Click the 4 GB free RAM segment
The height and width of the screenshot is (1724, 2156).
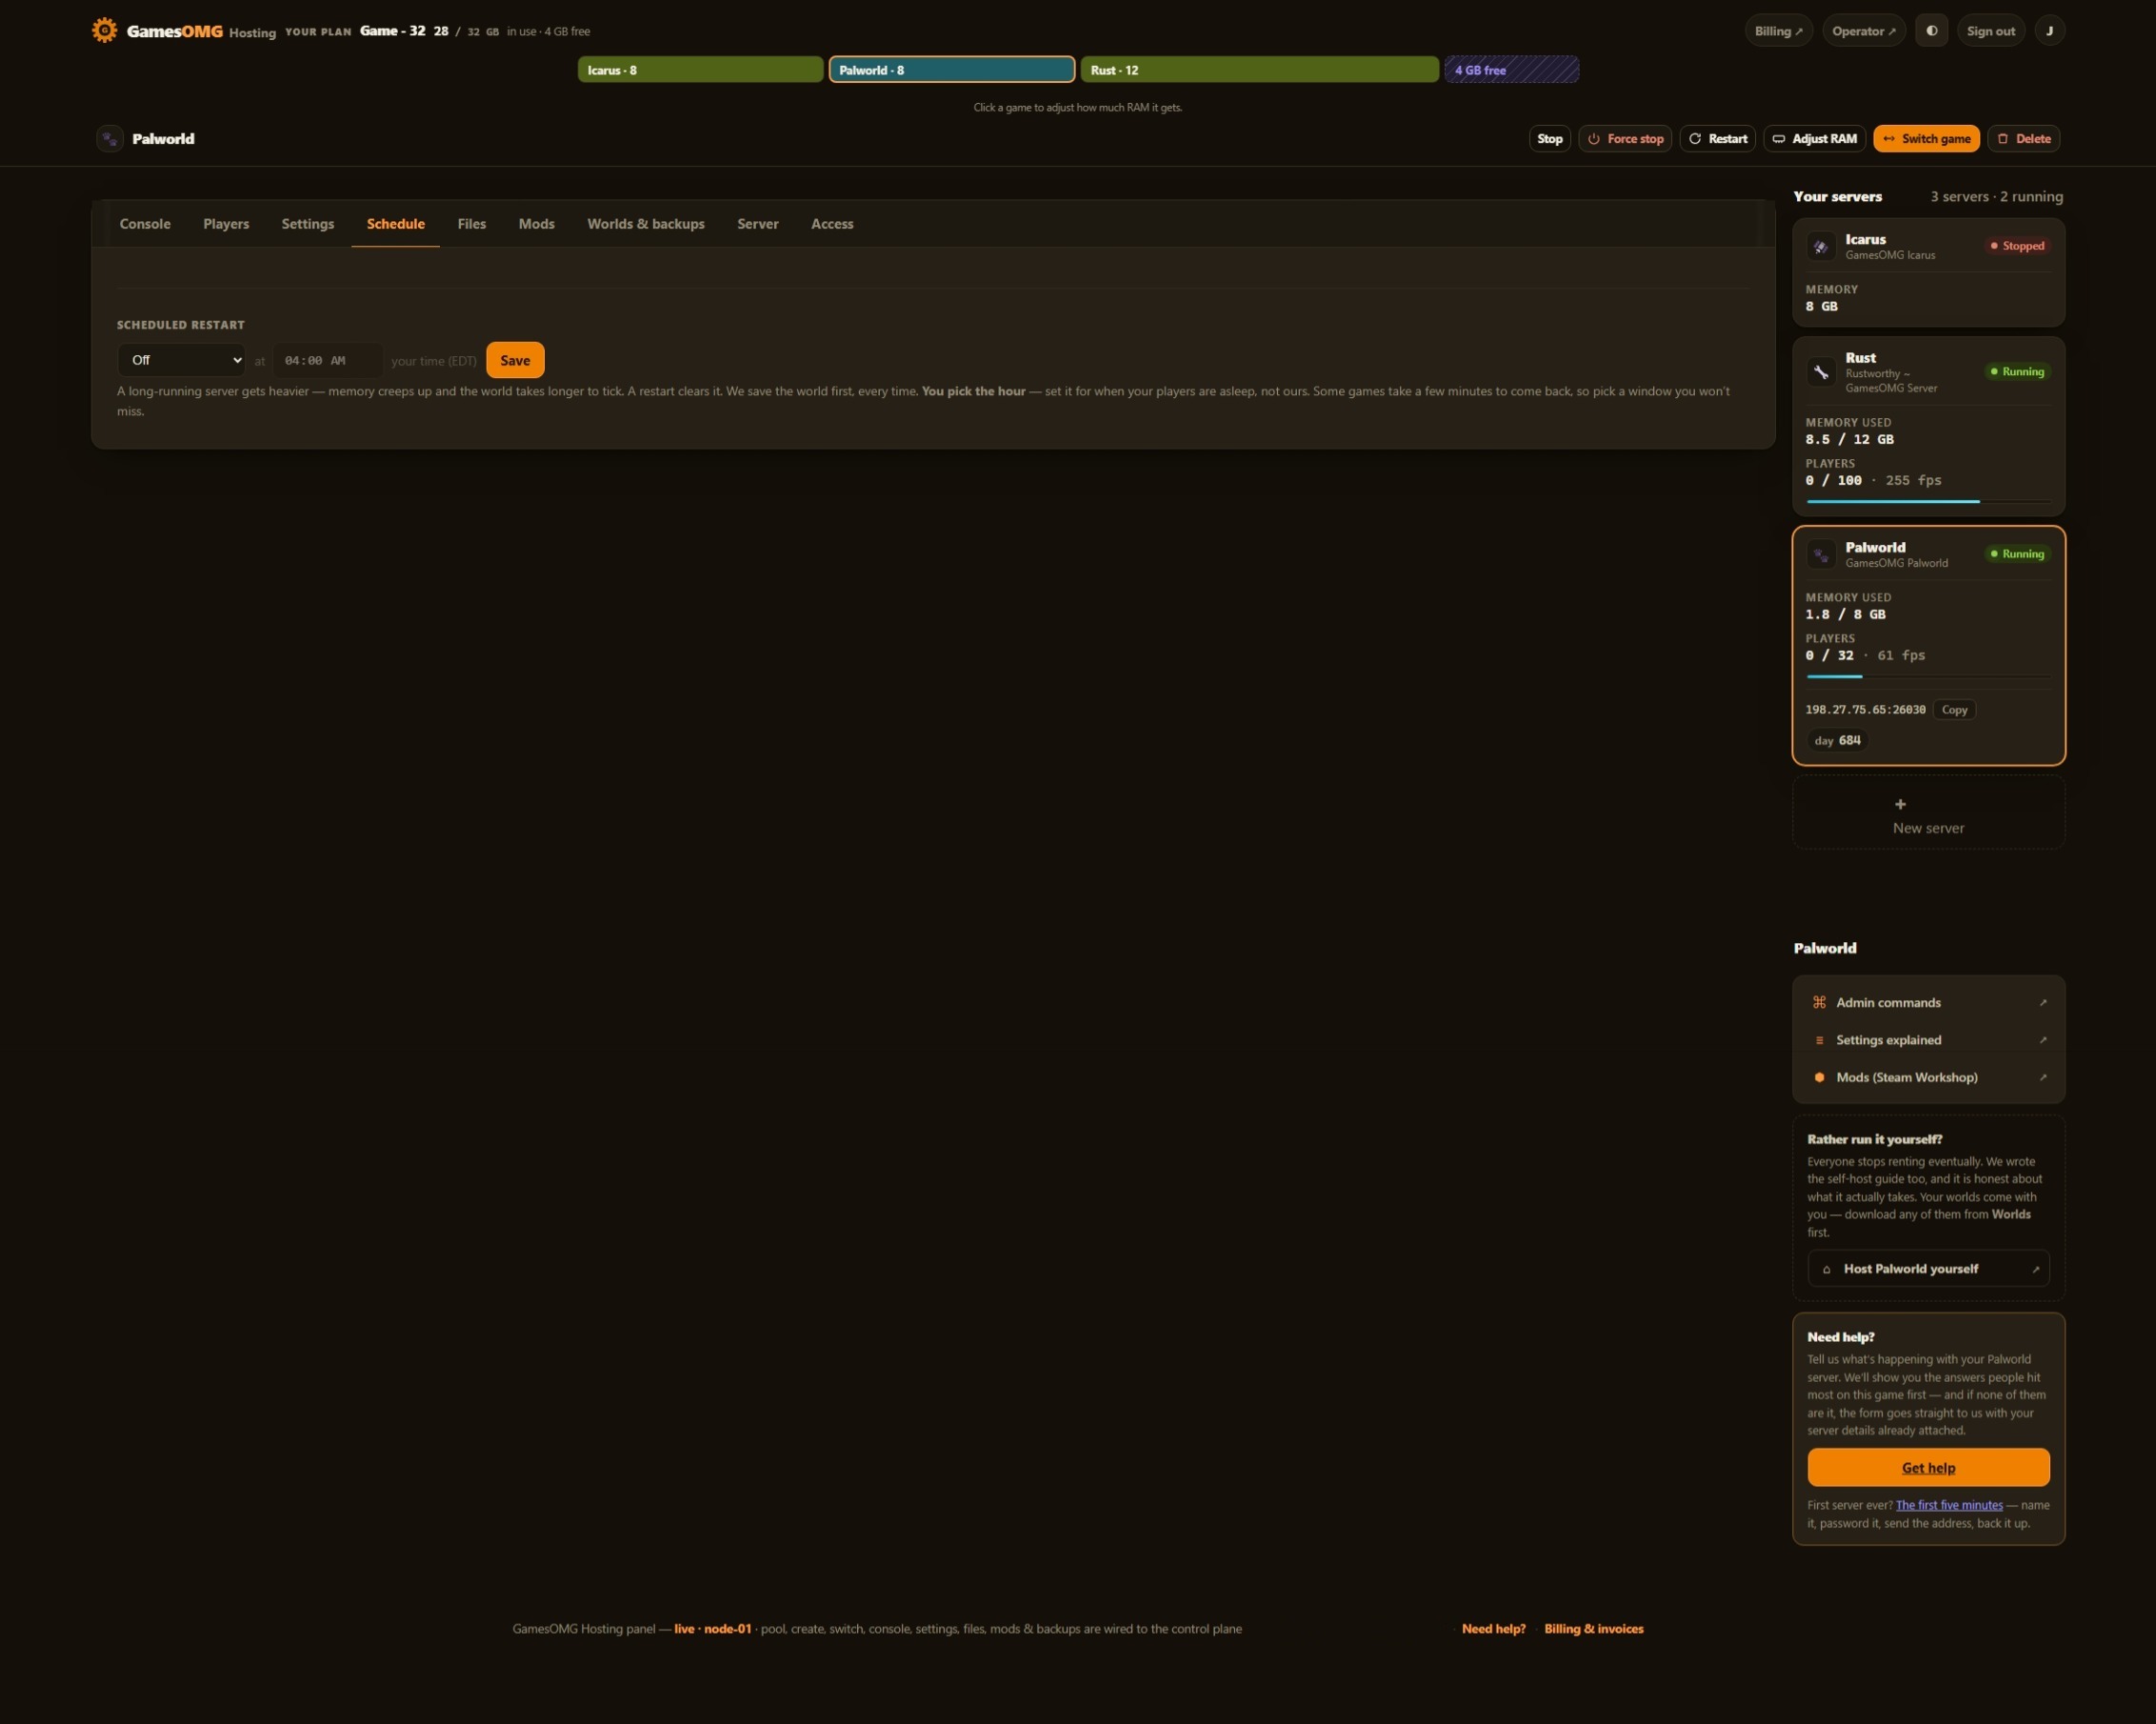click(x=1512, y=70)
